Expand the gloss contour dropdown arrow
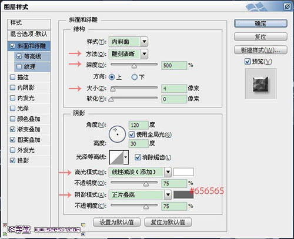The image size is (294, 239). (126, 157)
